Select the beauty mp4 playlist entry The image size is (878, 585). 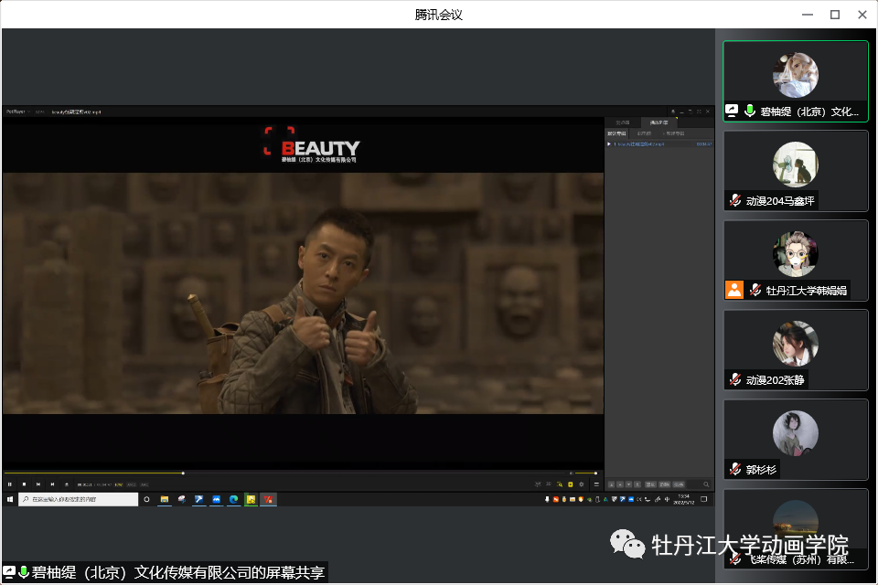(659, 144)
